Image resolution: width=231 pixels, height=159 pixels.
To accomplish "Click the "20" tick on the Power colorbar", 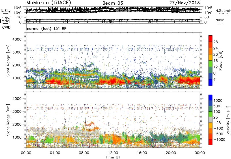I will pos(215,55).
